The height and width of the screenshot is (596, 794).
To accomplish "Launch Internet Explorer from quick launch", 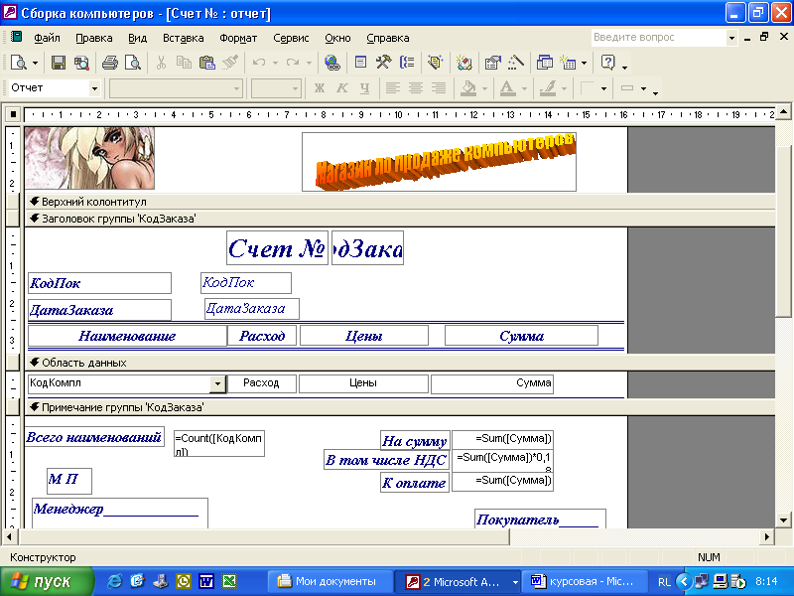I will 114,581.
